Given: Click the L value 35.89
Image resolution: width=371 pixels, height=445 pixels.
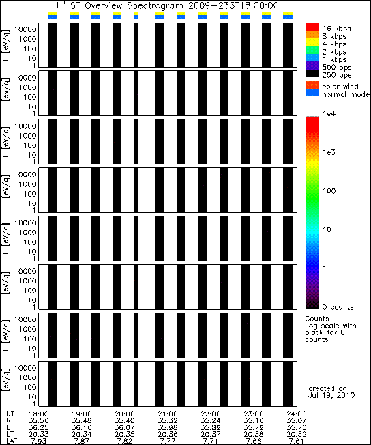Looking at the screenshot, I should (x=211, y=427).
